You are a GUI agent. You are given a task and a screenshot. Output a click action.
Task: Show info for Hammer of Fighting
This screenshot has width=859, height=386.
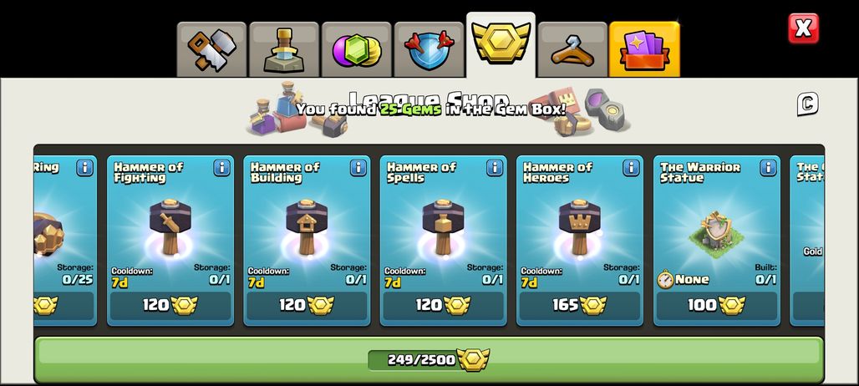point(221,168)
